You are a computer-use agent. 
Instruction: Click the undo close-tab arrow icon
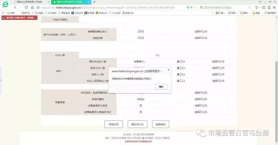256,7
